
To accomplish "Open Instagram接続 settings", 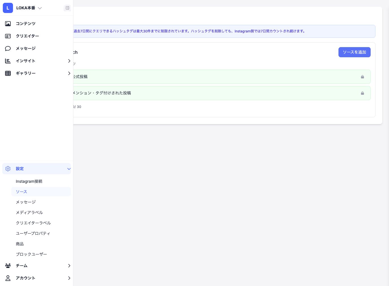I will (41, 181).
